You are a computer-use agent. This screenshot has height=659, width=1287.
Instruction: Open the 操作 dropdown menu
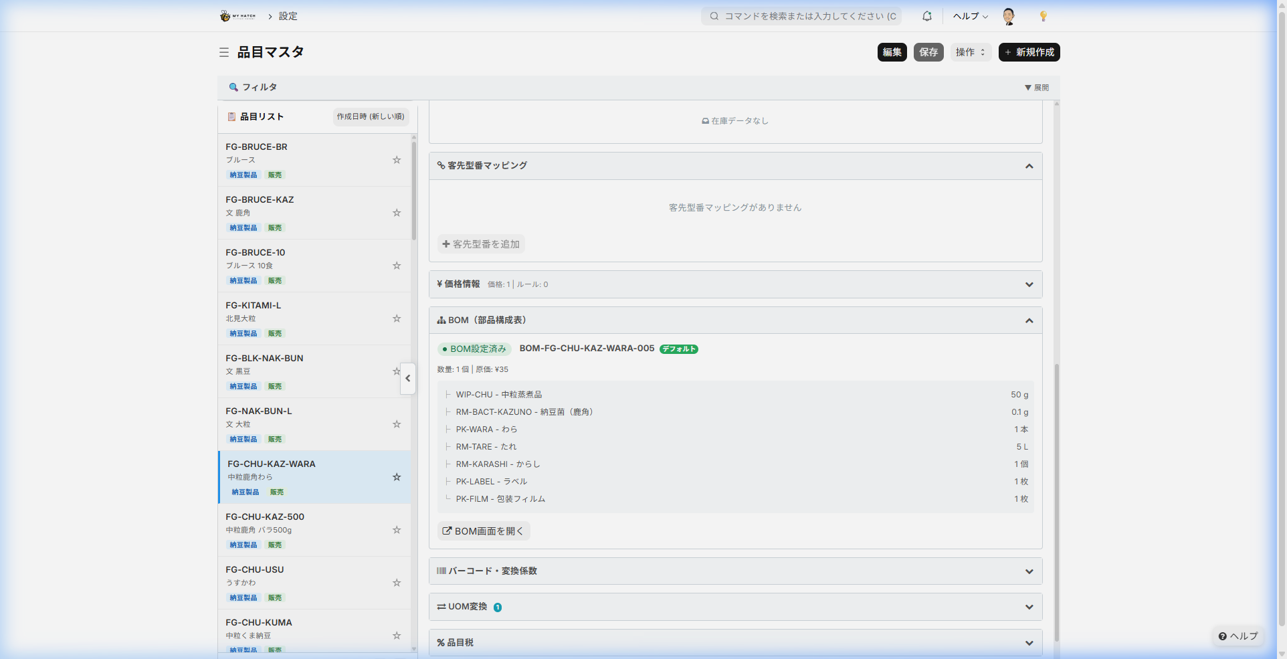click(x=970, y=52)
